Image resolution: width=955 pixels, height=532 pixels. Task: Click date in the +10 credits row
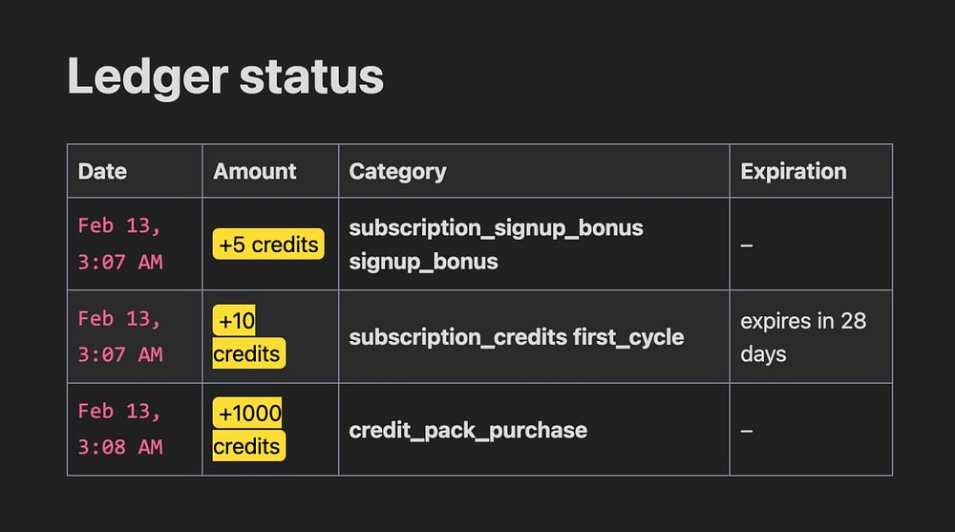pos(120,336)
